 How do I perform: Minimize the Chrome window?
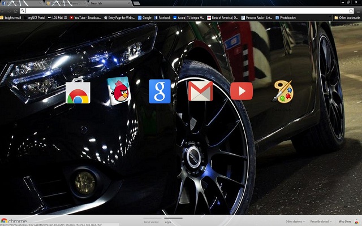(343, 2)
